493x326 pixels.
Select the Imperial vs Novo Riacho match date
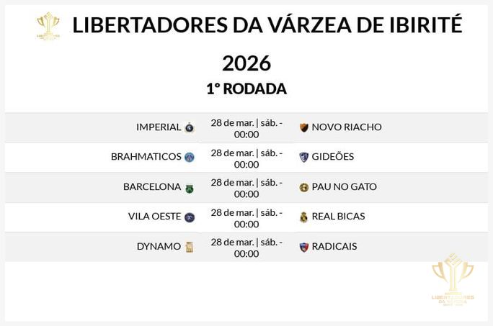tap(246, 128)
